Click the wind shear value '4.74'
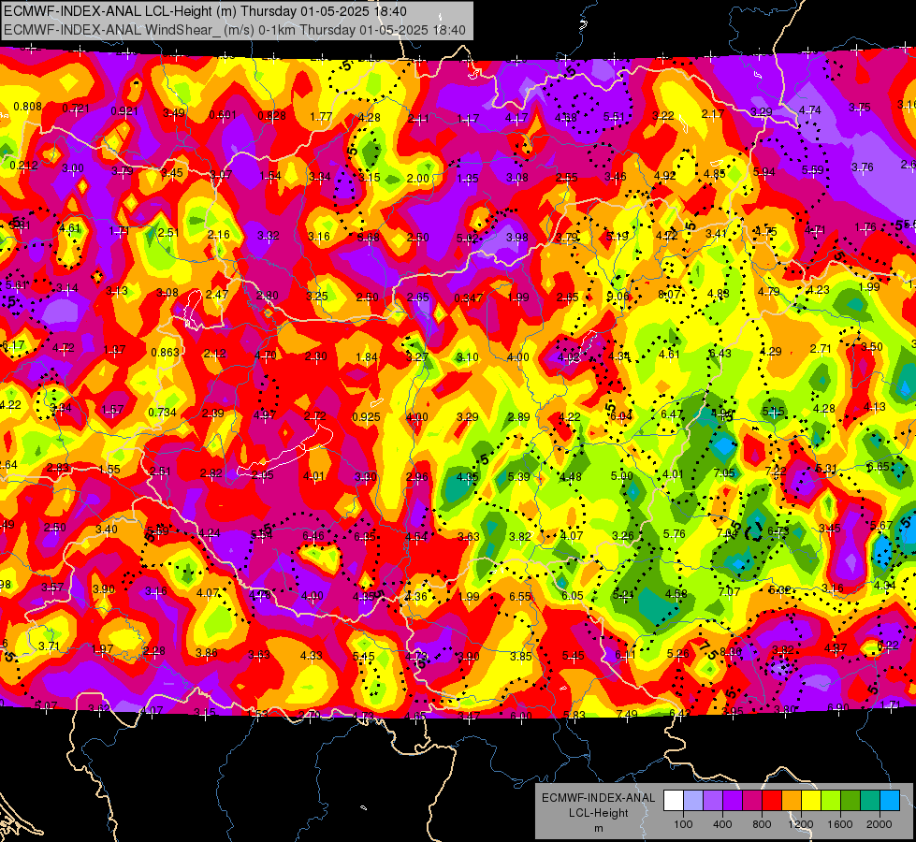 [810, 109]
